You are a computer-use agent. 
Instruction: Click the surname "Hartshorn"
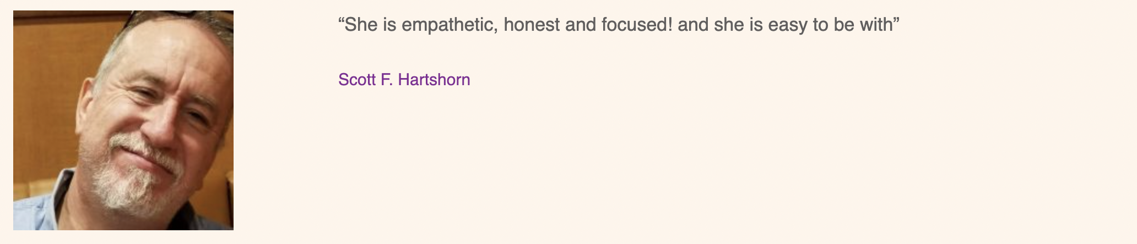click(434, 80)
